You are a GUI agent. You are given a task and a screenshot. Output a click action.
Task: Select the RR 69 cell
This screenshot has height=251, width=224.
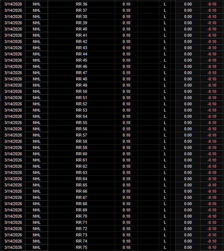(x=81, y=210)
